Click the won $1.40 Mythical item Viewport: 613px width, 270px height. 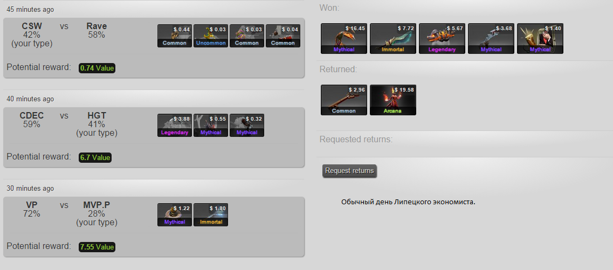(x=540, y=39)
